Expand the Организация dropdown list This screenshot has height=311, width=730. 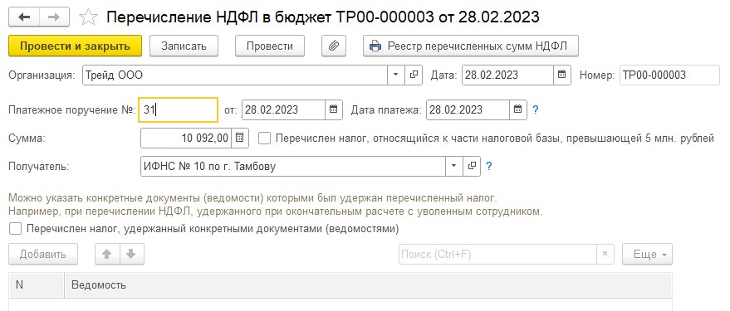[396, 75]
